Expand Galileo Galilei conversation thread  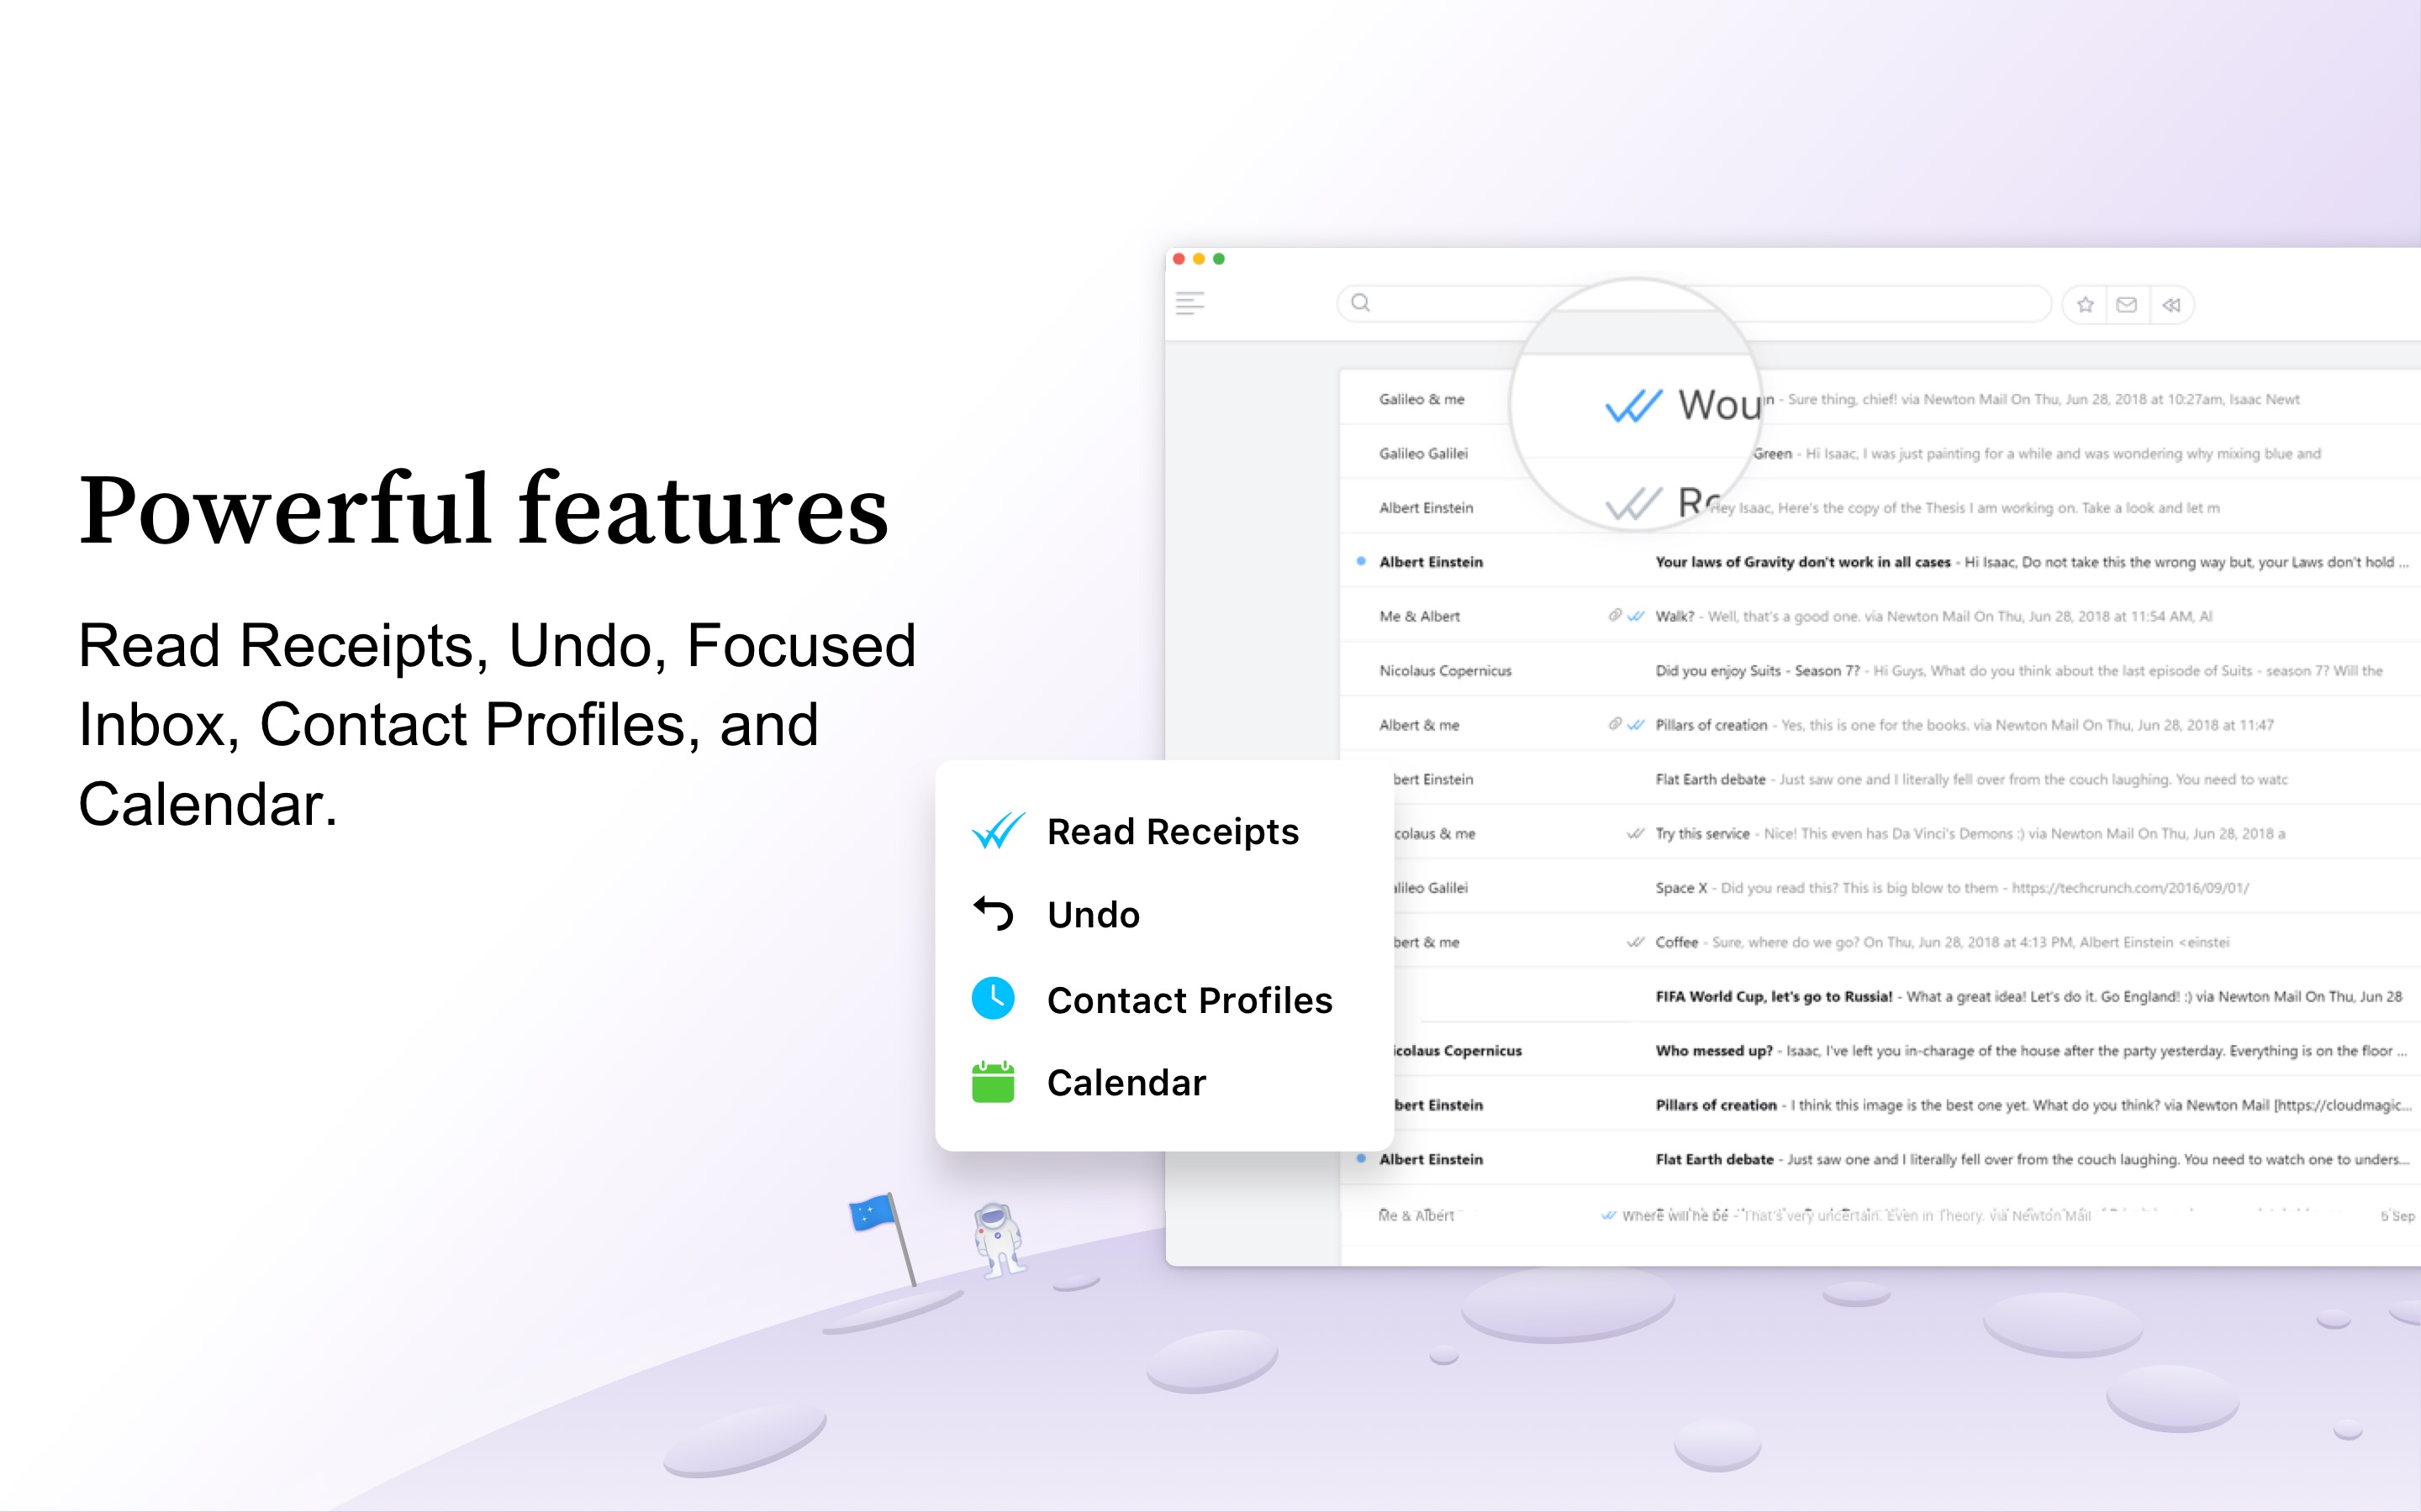coord(1424,453)
